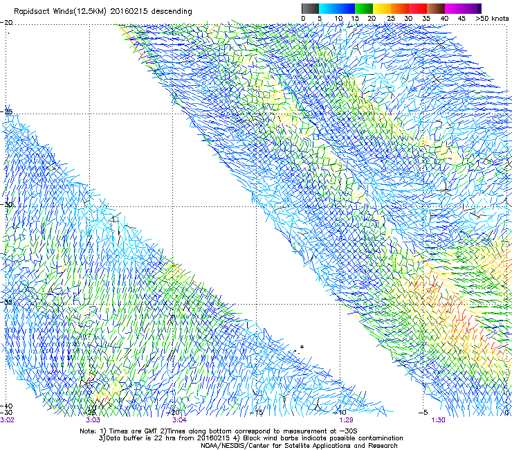The image size is (512, 450).
Task: Click the '45' label under the color bar
Action: [461, 19]
